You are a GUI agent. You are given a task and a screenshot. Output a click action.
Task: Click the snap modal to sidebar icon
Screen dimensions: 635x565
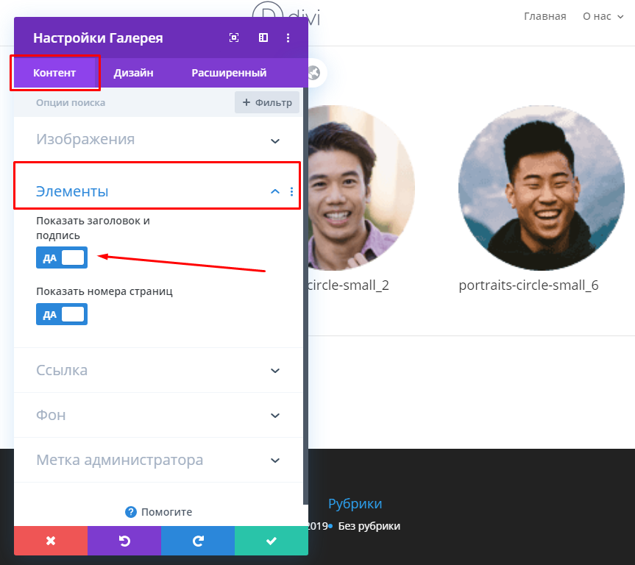(263, 38)
